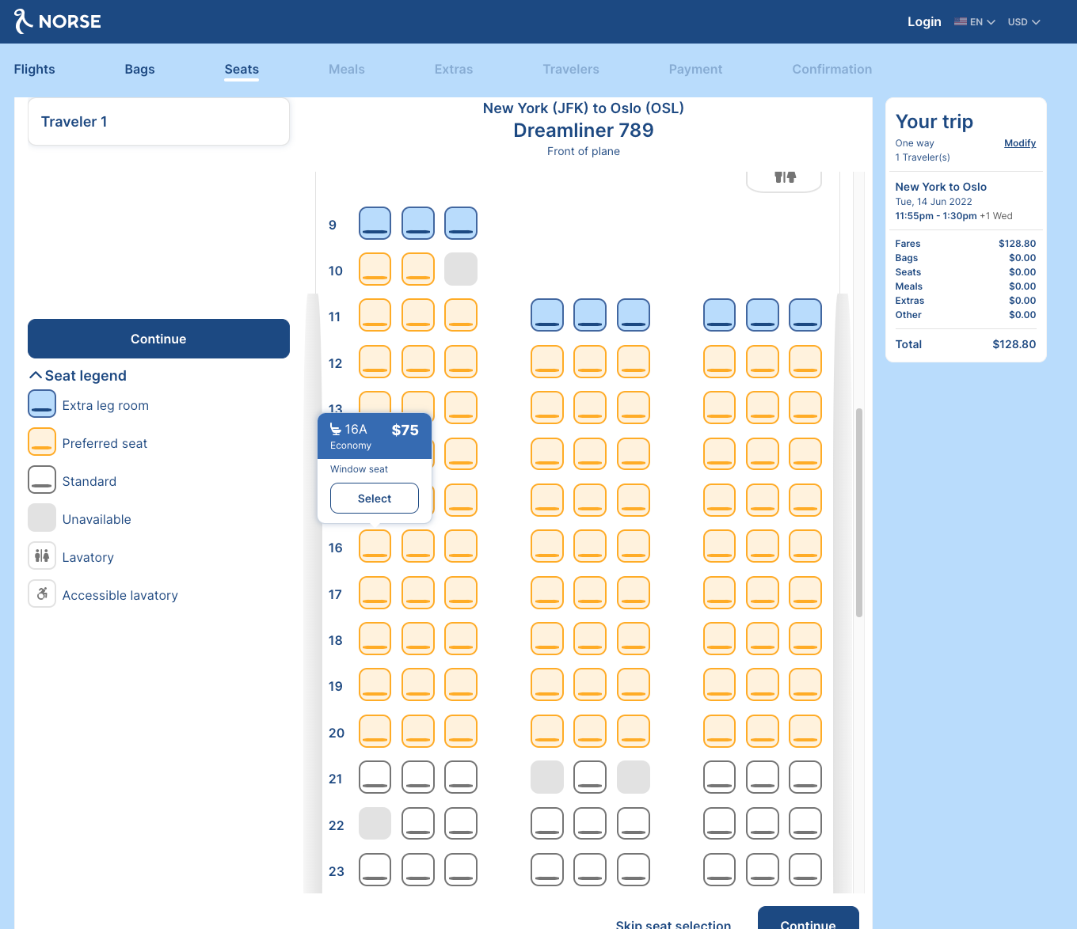Image resolution: width=1077 pixels, height=929 pixels.
Task: Click the Fares $128.80 value
Action: (x=1018, y=244)
